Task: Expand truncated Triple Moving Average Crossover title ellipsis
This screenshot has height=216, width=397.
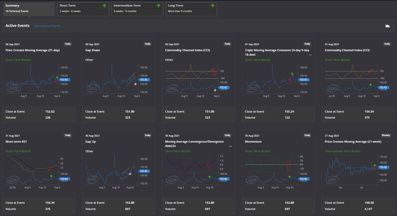Action: coord(310,55)
